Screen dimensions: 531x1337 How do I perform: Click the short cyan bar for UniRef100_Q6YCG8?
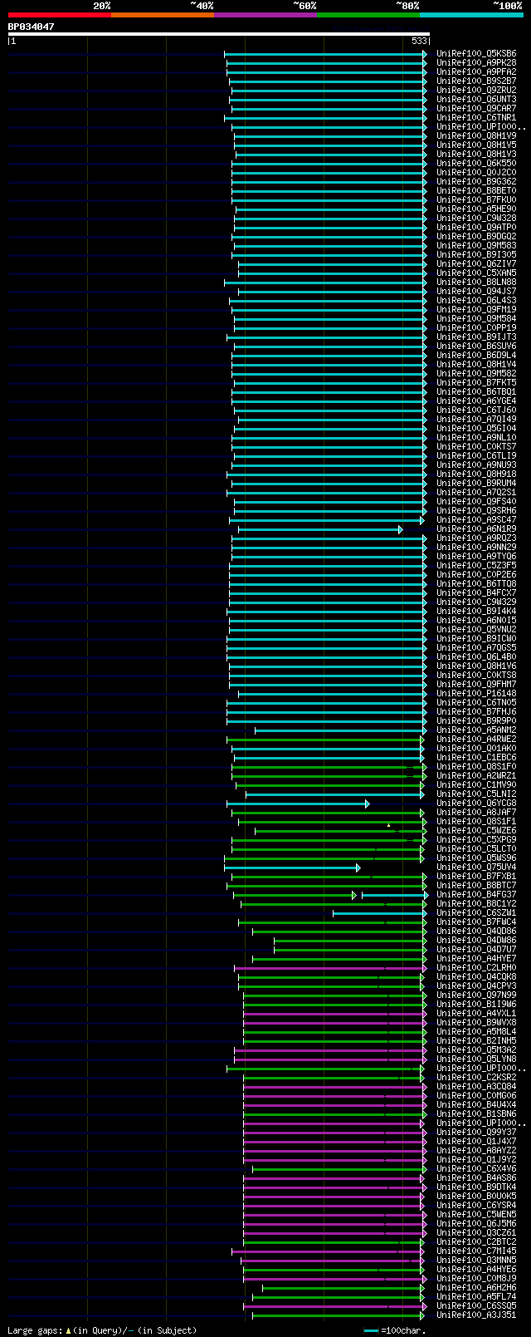pyautogui.click(x=298, y=804)
